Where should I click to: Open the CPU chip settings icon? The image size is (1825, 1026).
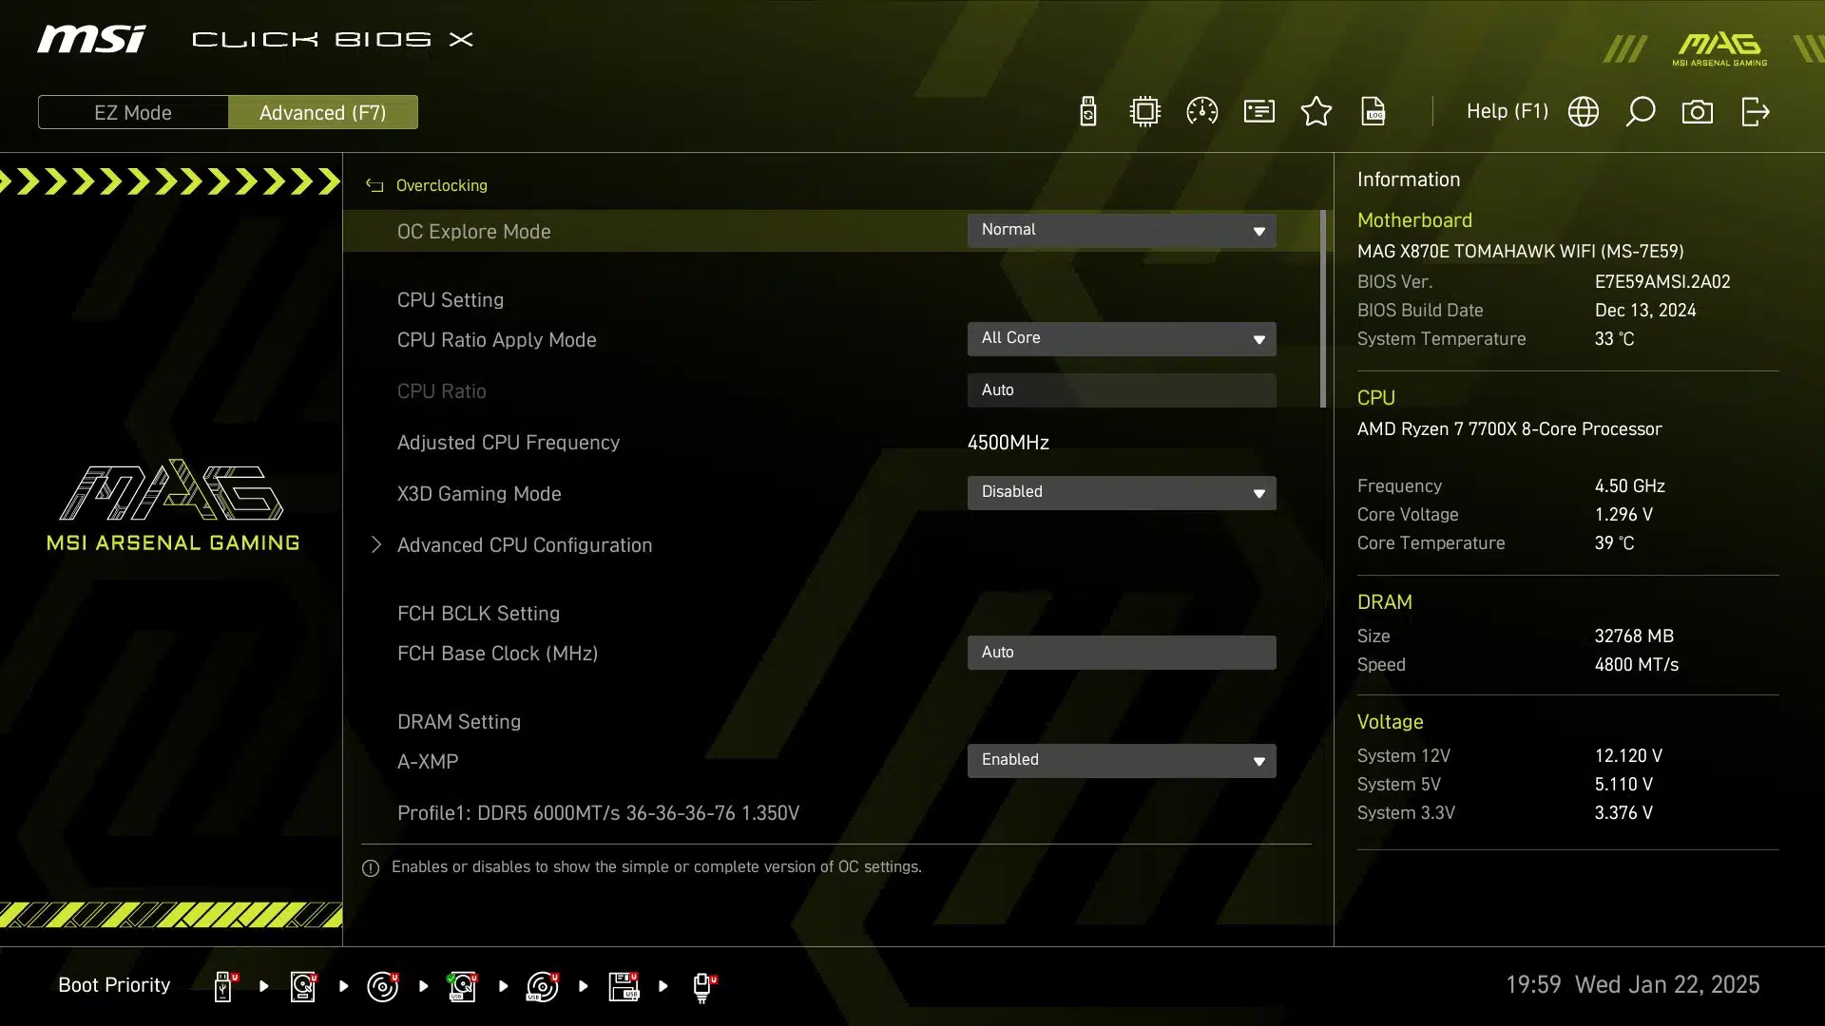pos(1145,112)
